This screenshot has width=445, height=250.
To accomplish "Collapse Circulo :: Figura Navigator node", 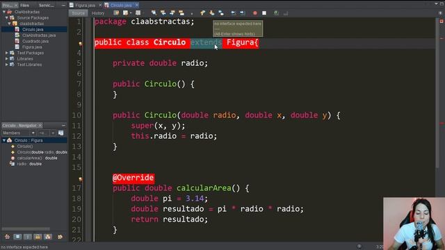I will (x=4, y=140).
